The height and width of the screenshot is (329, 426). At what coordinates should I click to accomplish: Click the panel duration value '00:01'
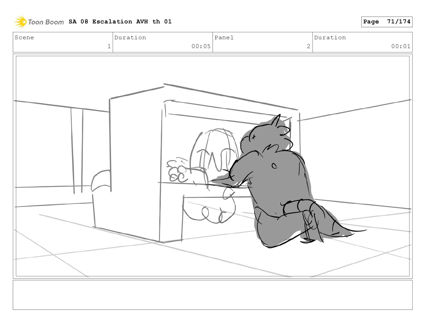[x=401, y=46]
